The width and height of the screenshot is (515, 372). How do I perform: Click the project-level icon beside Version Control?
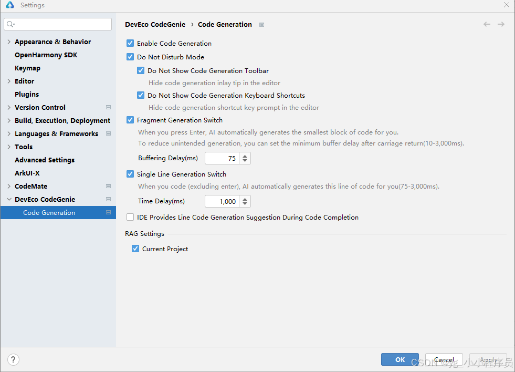click(x=108, y=108)
